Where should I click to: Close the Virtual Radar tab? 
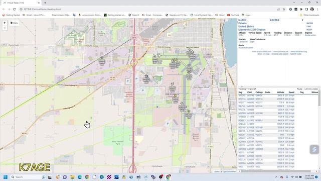[39, 3]
